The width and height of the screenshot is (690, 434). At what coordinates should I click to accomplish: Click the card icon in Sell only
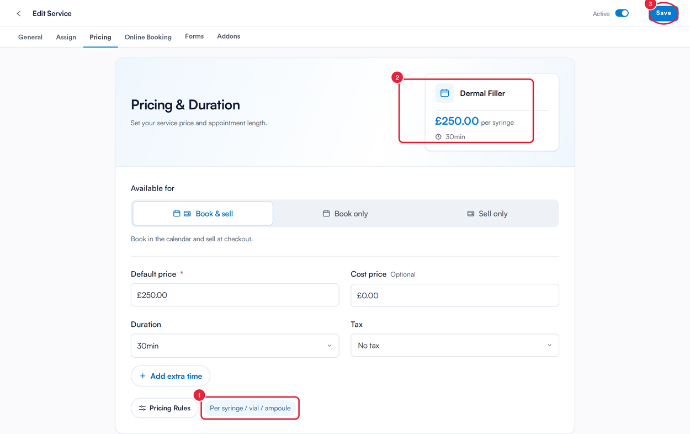click(x=471, y=214)
